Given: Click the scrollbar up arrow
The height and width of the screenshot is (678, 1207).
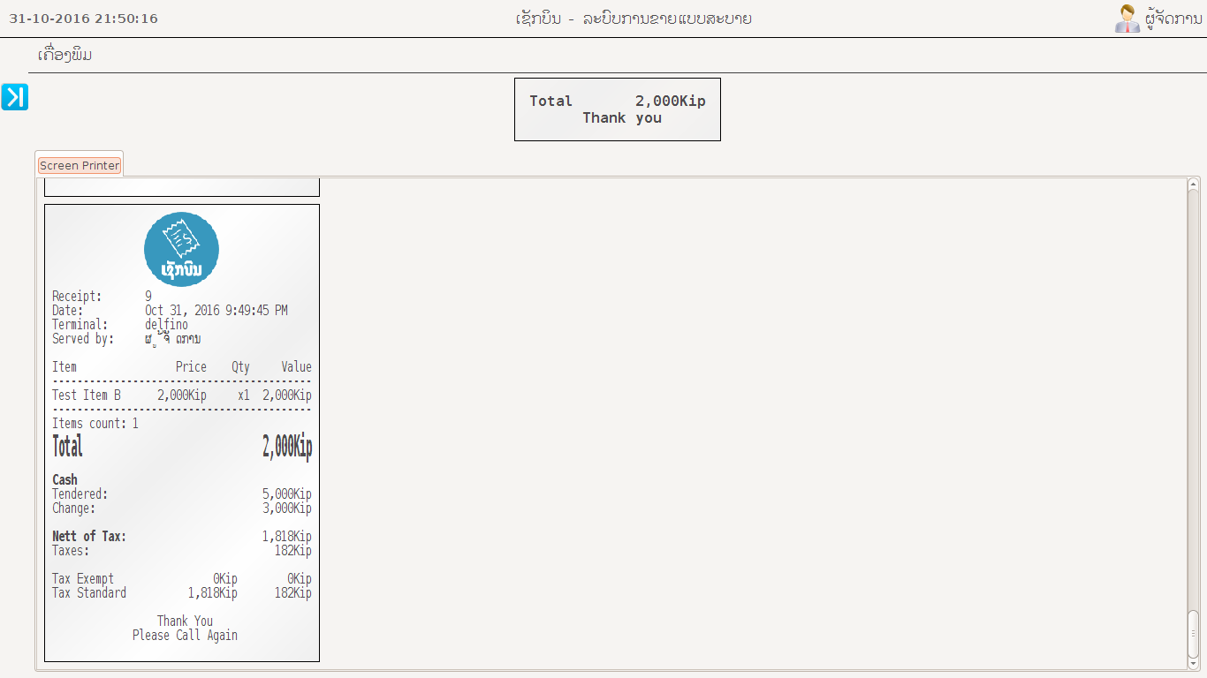Looking at the screenshot, I should [1194, 184].
